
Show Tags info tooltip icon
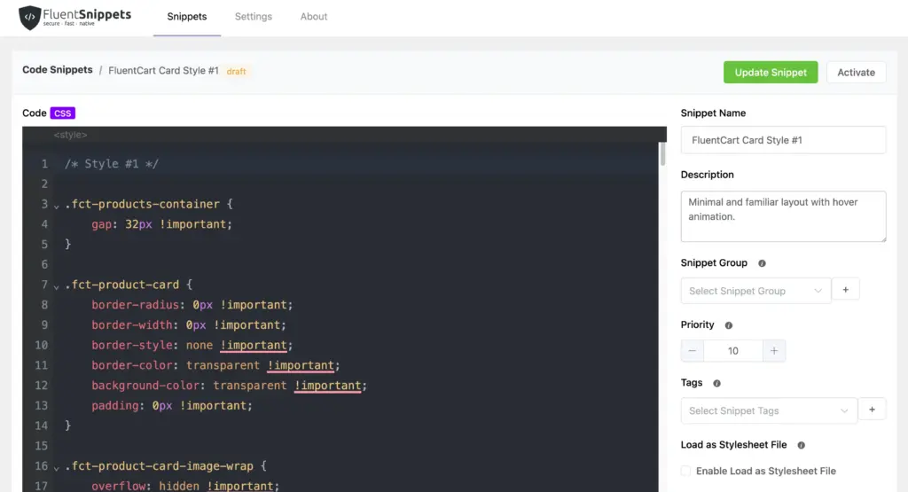[716, 383]
